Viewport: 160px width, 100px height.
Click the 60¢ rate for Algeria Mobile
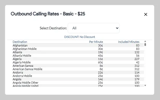(x=100, y=62)
